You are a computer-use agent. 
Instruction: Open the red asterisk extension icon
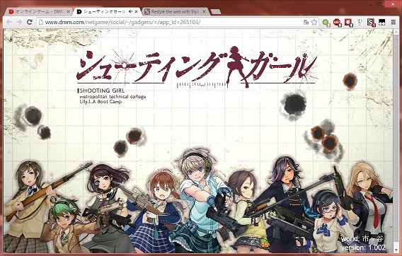(348, 23)
